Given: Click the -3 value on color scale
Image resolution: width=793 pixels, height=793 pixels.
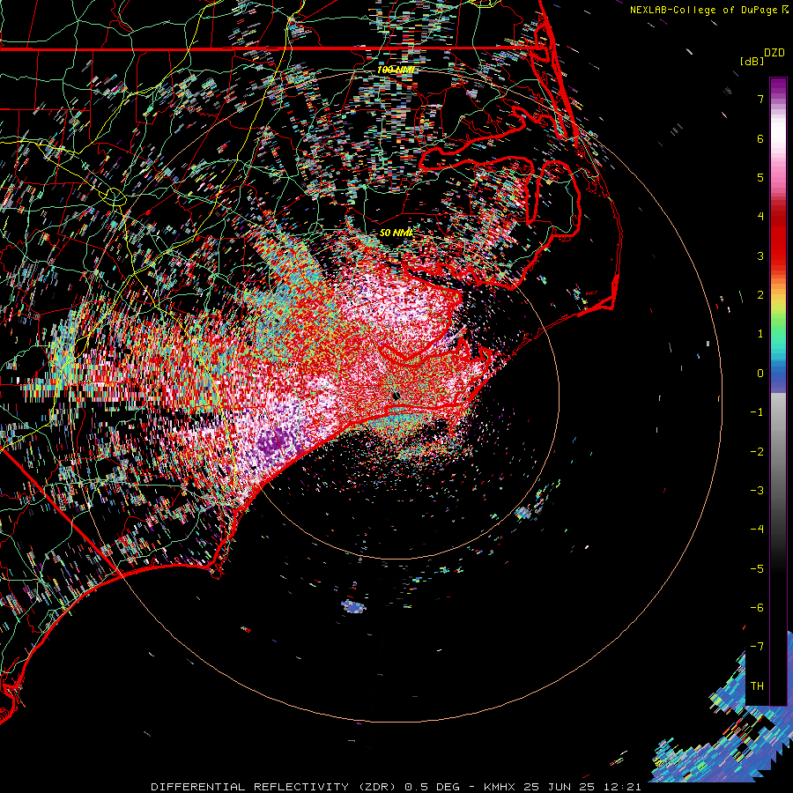Looking at the screenshot, I should coord(757,491).
